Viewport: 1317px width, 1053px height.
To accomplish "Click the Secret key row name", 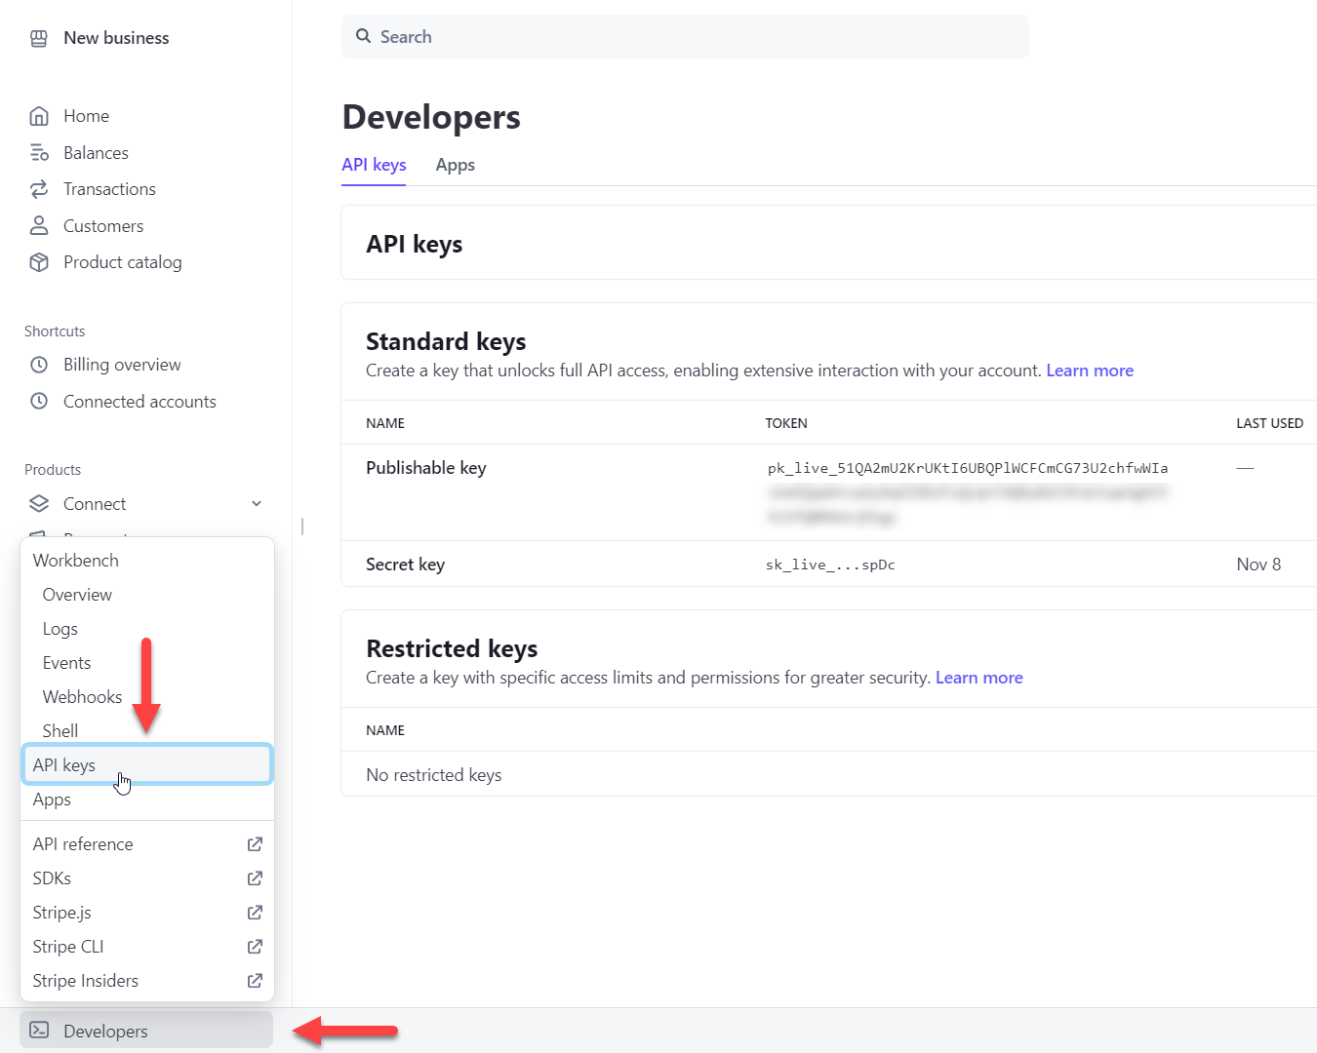I will coord(405,565).
